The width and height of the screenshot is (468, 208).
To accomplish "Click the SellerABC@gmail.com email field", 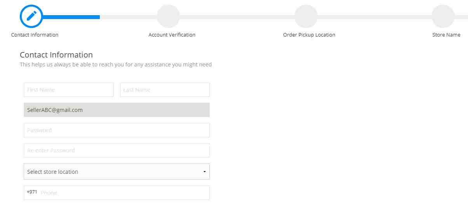I will pos(117,110).
